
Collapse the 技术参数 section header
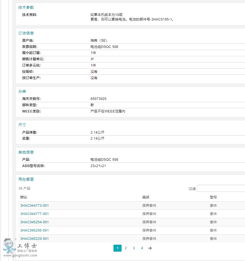coord(26,7)
